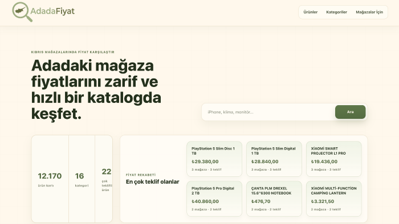Click the AdadaFiyat brand name text
Image resolution: width=399 pixels, height=224 pixels.
(x=52, y=11)
